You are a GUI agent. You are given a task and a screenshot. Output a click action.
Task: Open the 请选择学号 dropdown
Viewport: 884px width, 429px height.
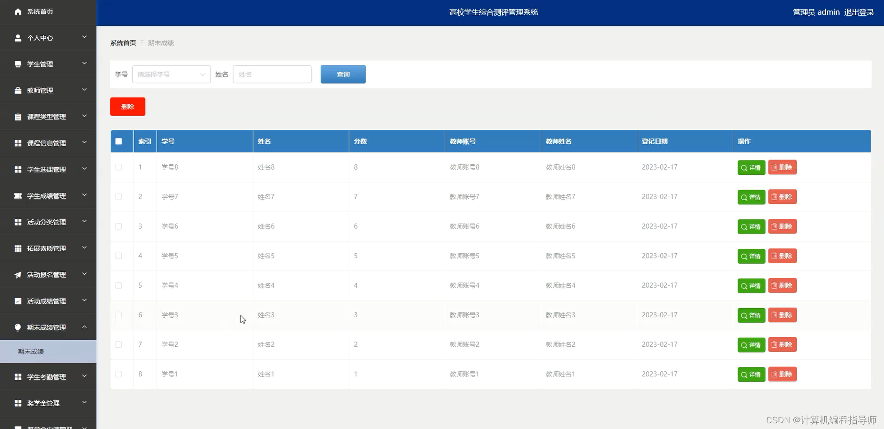pyautogui.click(x=171, y=75)
